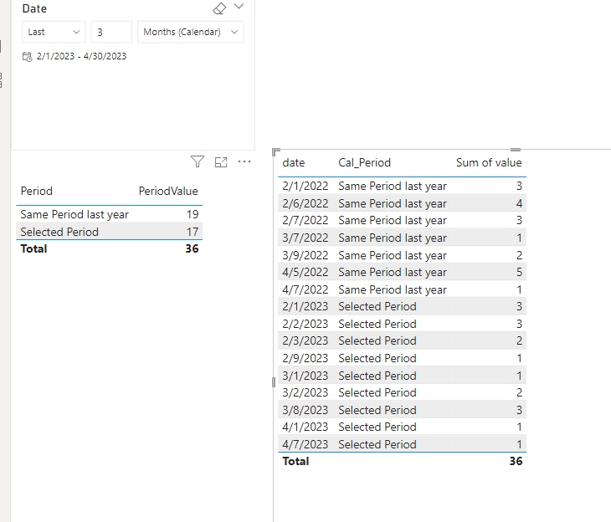Image resolution: width=611 pixels, height=522 pixels.
Task: Click Total value 36 in Period table
Action: click(x=192, y=248)
